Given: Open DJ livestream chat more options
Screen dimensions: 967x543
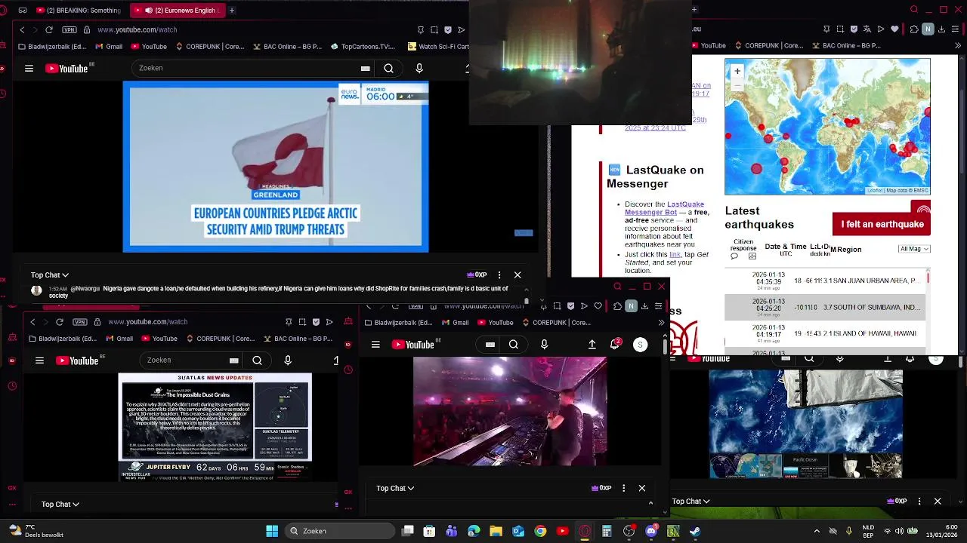Looking at the screenshot, I should (623, 489).
